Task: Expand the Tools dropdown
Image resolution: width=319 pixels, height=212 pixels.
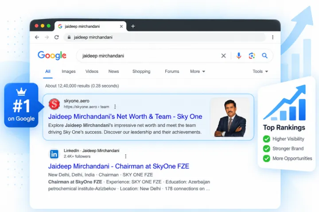Action: (x=260, y=72)
